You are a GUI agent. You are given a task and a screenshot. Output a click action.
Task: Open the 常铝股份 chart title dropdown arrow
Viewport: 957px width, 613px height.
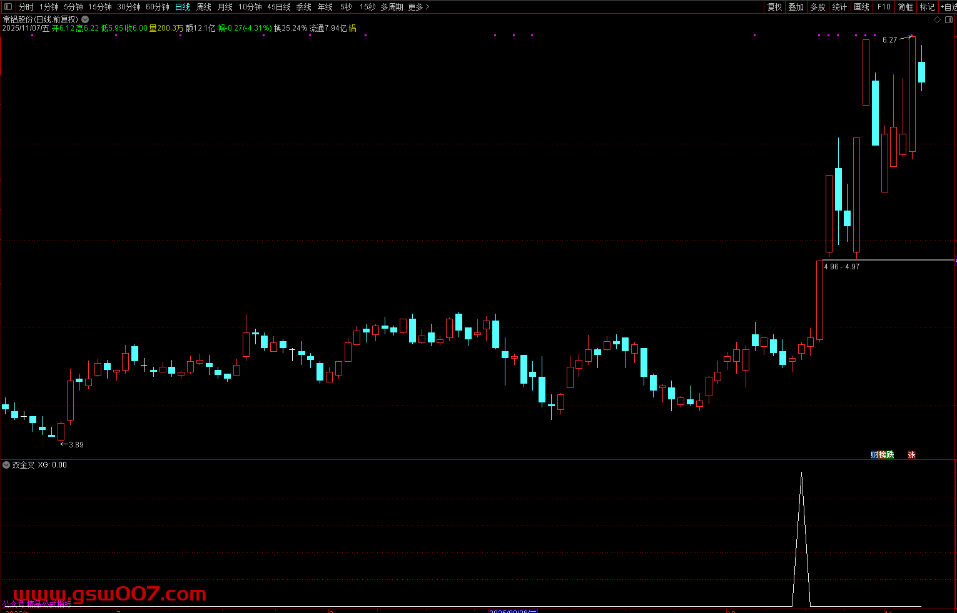[x=85, y=19]
